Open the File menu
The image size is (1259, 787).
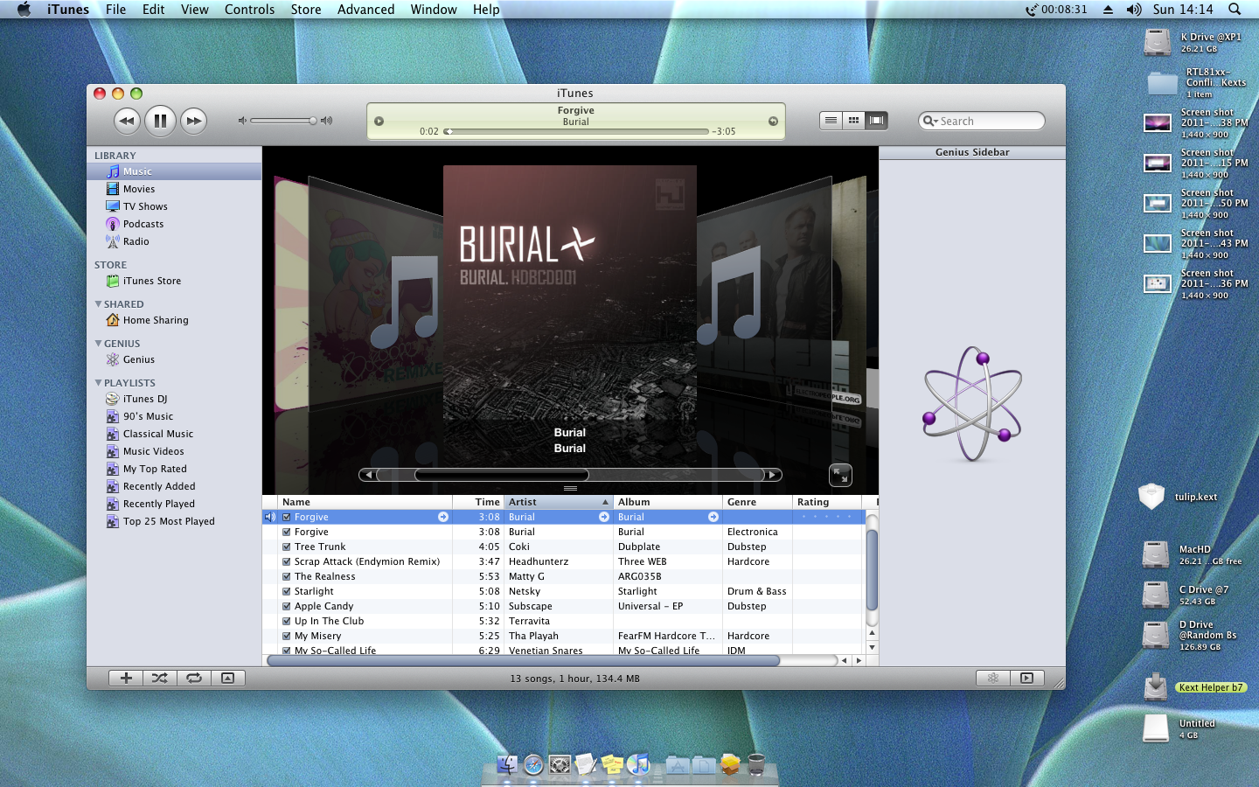[x=115, y=10]
